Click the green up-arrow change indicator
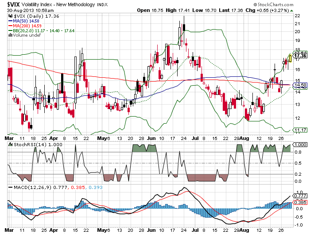The width and height of the screenshot is (310, 234). 291,11
